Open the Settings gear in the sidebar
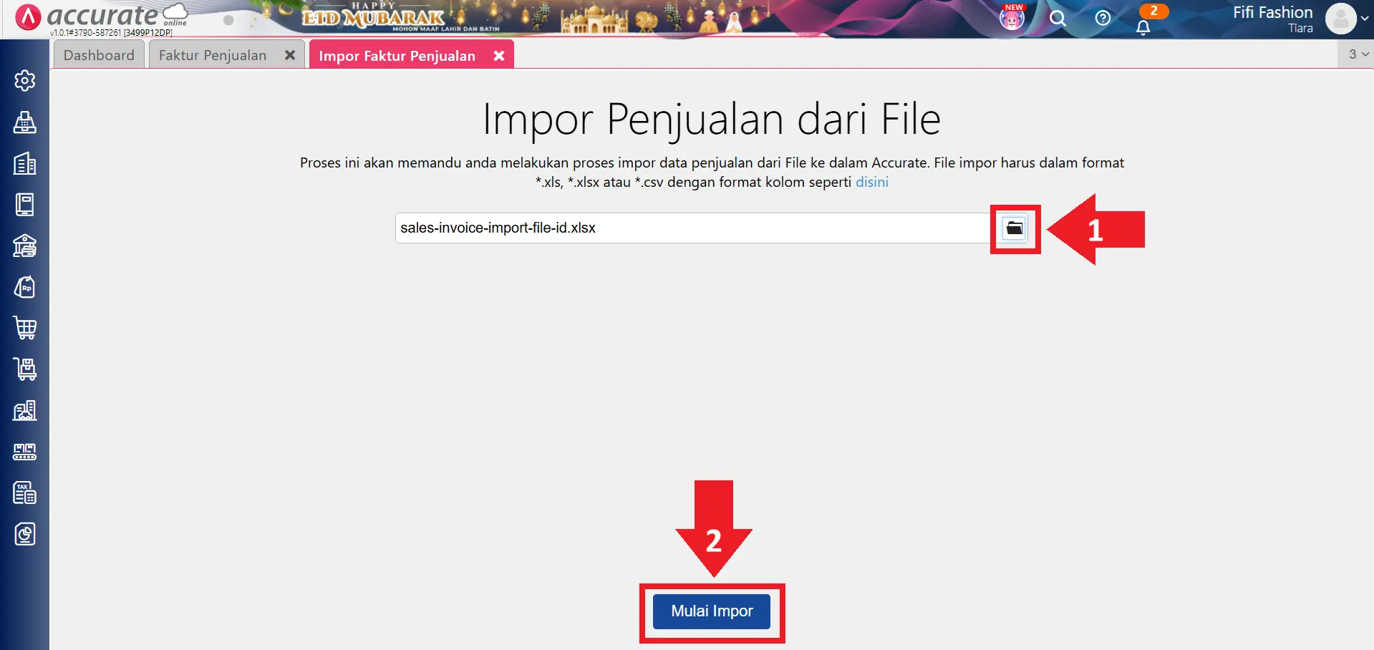Screen dimensions: 1374x650 click(25, 80)
